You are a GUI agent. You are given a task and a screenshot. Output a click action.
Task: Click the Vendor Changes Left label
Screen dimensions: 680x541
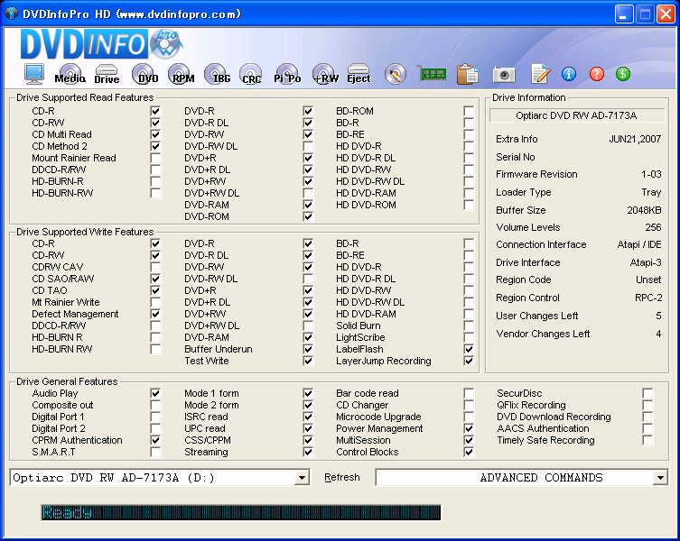(543, 334)
